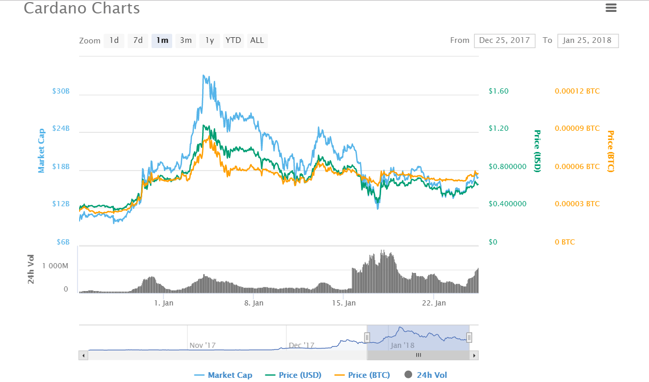Choose the 1y zoom option
This screenshot has height=382, width=649.
(209, 40)
